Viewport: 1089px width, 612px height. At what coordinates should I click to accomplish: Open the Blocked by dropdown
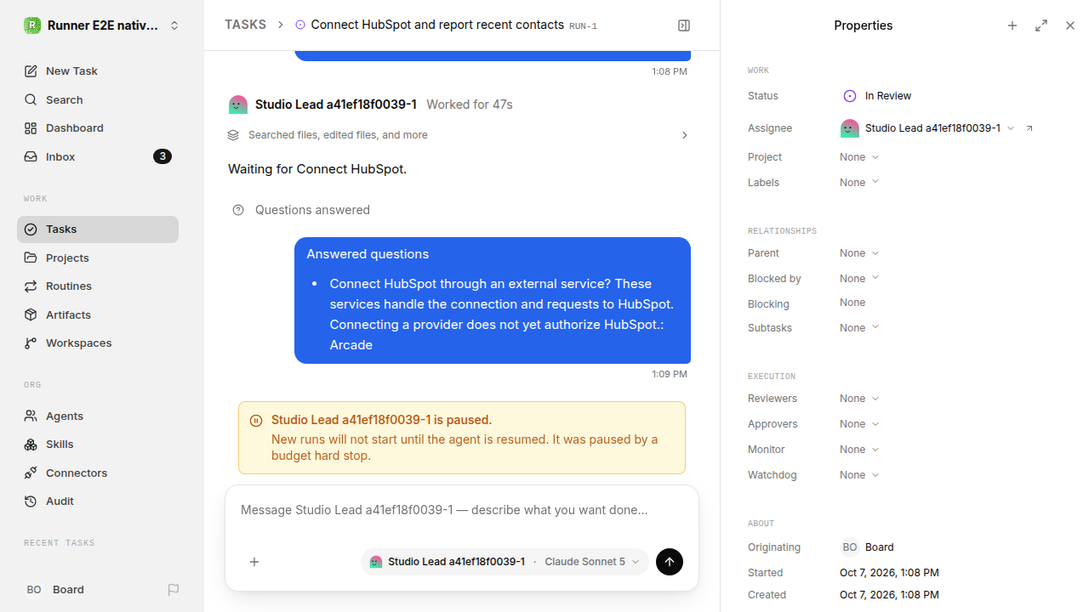(859, 279)
